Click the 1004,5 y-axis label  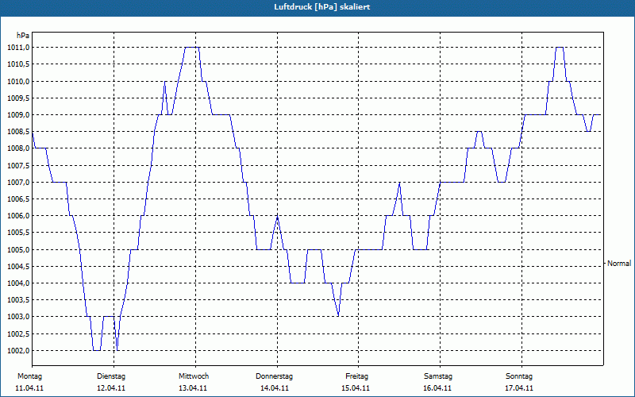coord(18,267)
